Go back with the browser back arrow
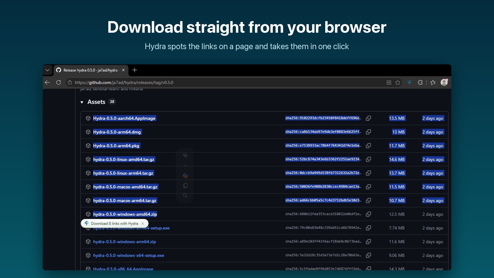The height and width of the screenshot is (278, 494). tap(47, 82)
